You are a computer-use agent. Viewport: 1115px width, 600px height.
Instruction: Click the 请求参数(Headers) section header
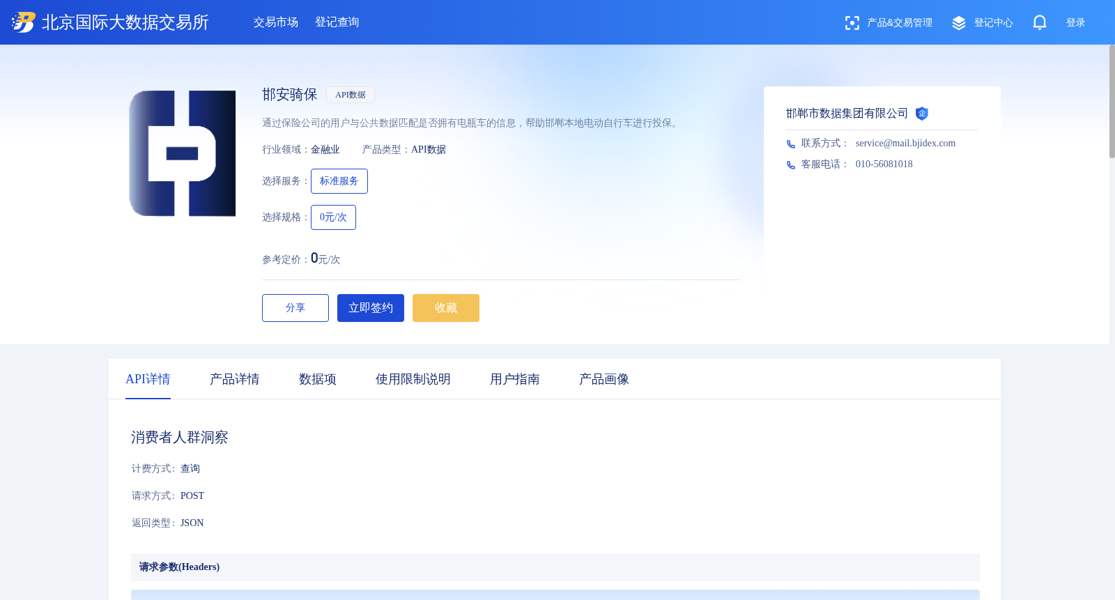pyautogui.click(x=555, y=567)
